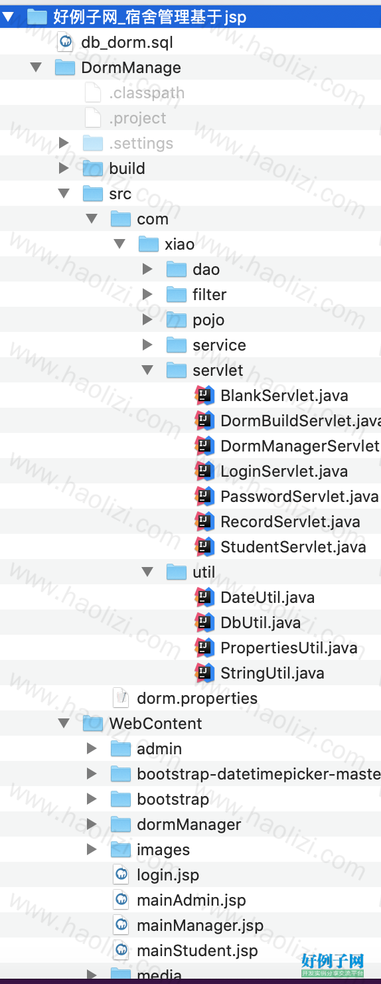Expand the build folder triangle

[x=64, y=169]
